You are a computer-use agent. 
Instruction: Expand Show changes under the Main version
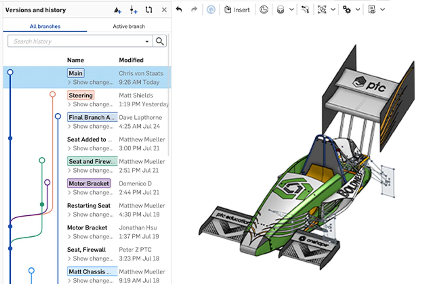[90, 82]
